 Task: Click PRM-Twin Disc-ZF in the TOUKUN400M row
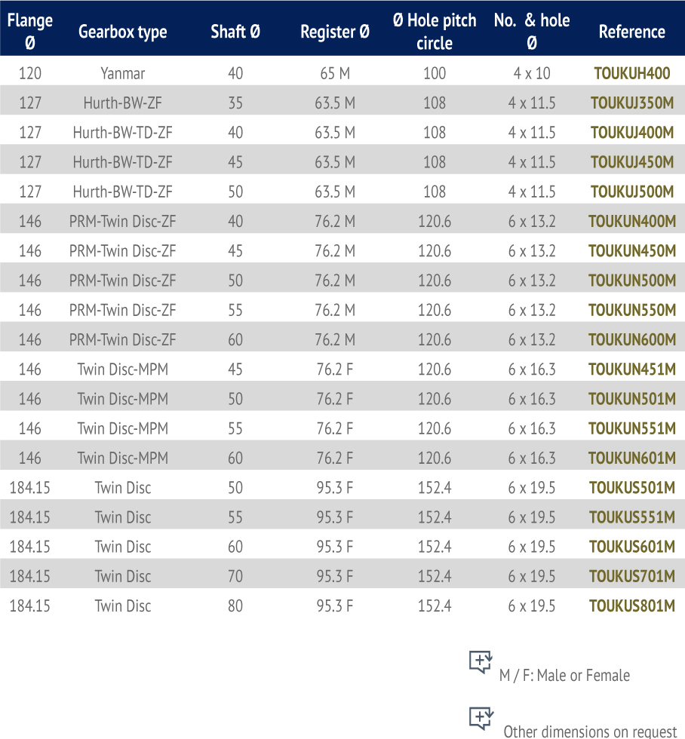[x=122, y=221]
